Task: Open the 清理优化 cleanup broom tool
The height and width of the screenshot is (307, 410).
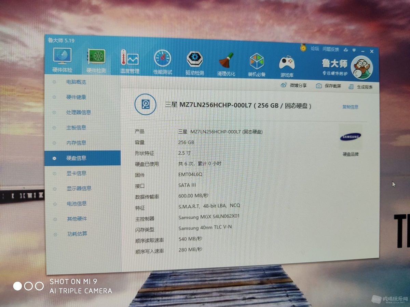Action: (226, 64)
